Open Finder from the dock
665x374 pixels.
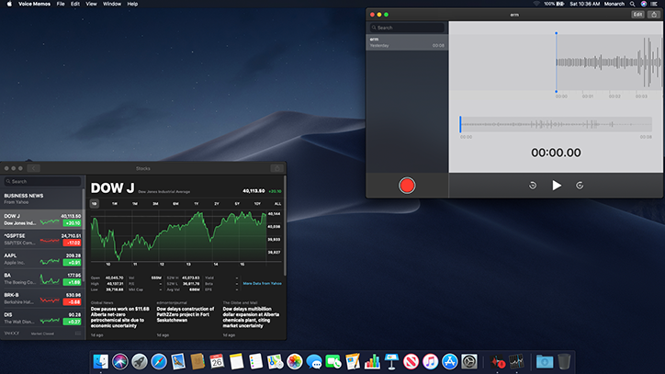pos(100,362)
